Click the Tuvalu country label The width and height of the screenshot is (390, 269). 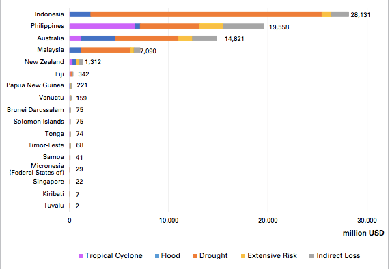click(x=54, y=206)
